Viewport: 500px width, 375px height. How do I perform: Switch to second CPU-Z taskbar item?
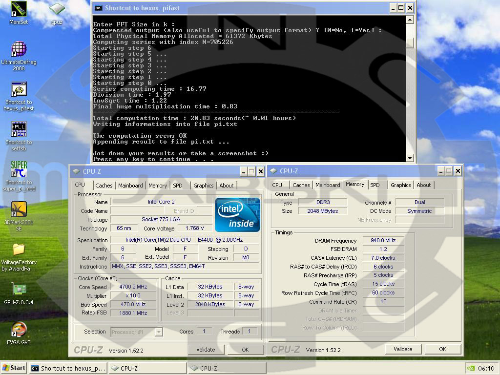tap(227, 368)
